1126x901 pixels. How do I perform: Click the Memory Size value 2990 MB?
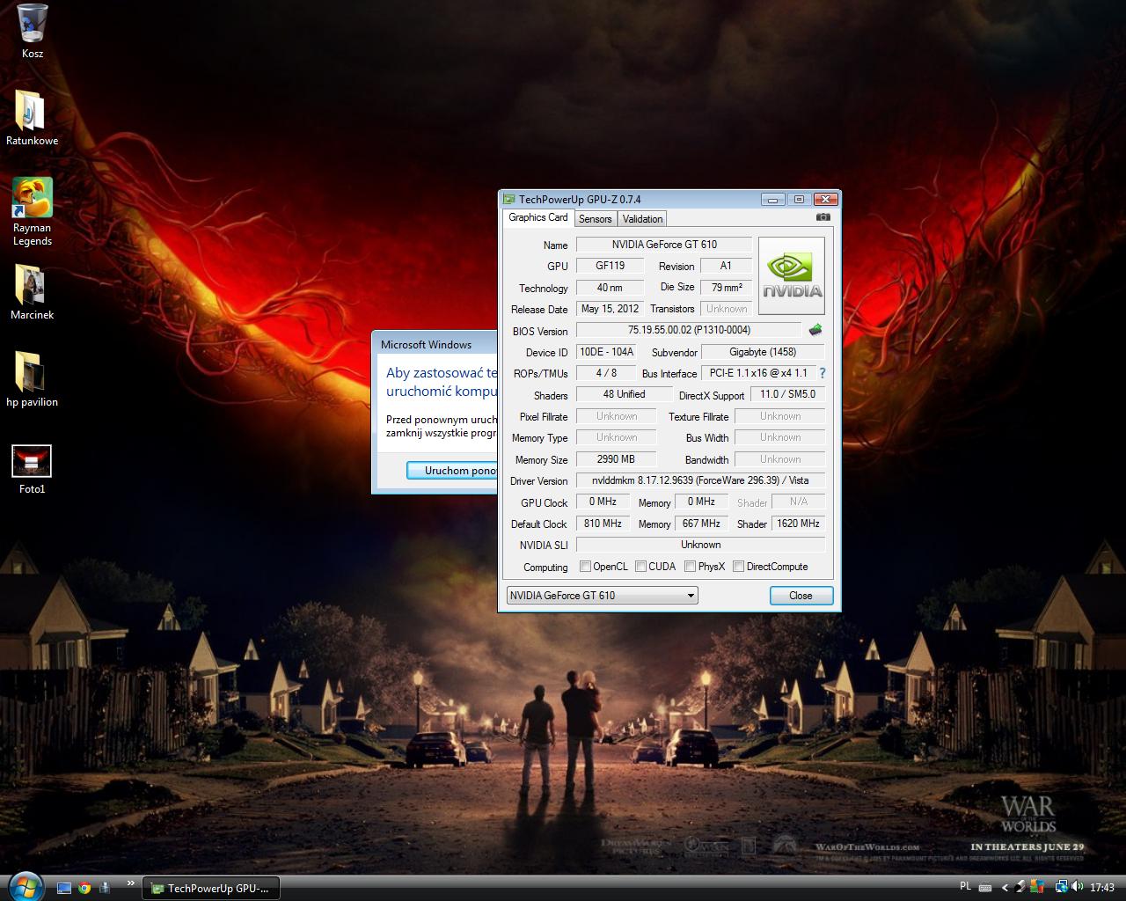(x=616, y=459)
